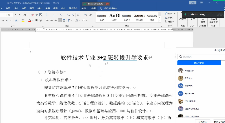Image resolution: width=225 pixels, height=123 pixels.
Task: Expand the font color dropdown arrow
Action: (33, 20)
